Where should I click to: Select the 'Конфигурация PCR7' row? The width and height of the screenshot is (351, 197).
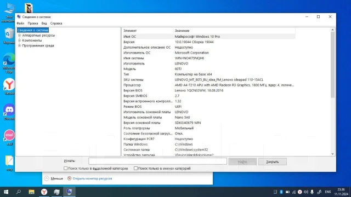click(208, 139)
